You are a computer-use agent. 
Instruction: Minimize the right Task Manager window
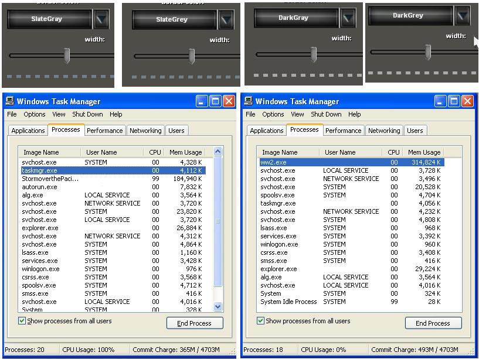pyautogui.click(x=440, y=101)
